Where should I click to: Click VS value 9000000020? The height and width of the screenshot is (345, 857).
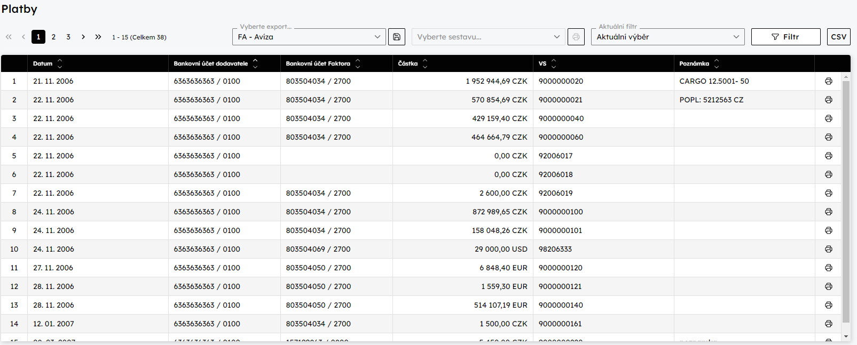[x=561, y=81]
